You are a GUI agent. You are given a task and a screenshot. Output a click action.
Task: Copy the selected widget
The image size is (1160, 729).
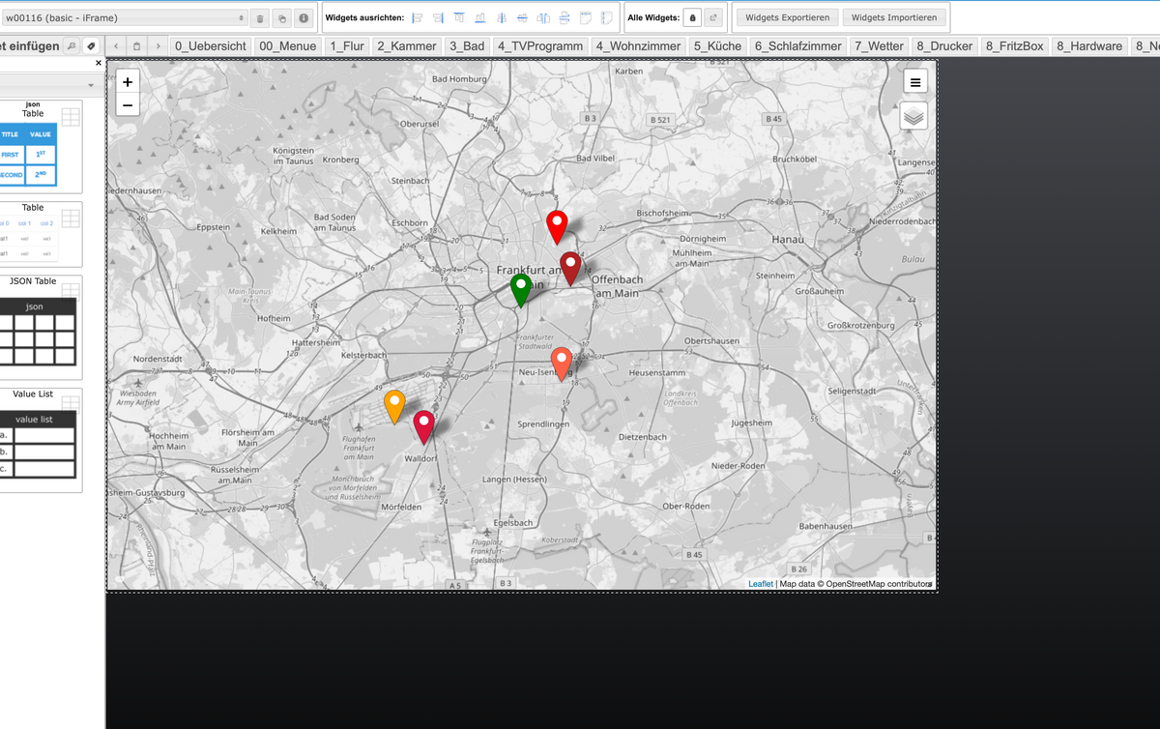pyautogui.click(x=281, y=18)
